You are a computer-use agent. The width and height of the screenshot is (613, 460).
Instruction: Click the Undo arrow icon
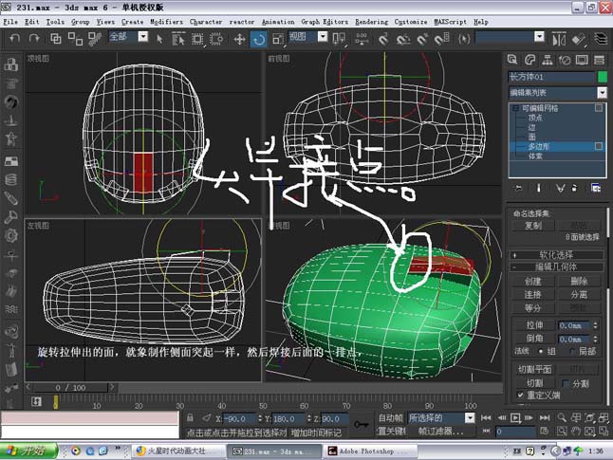coord(14,38)
